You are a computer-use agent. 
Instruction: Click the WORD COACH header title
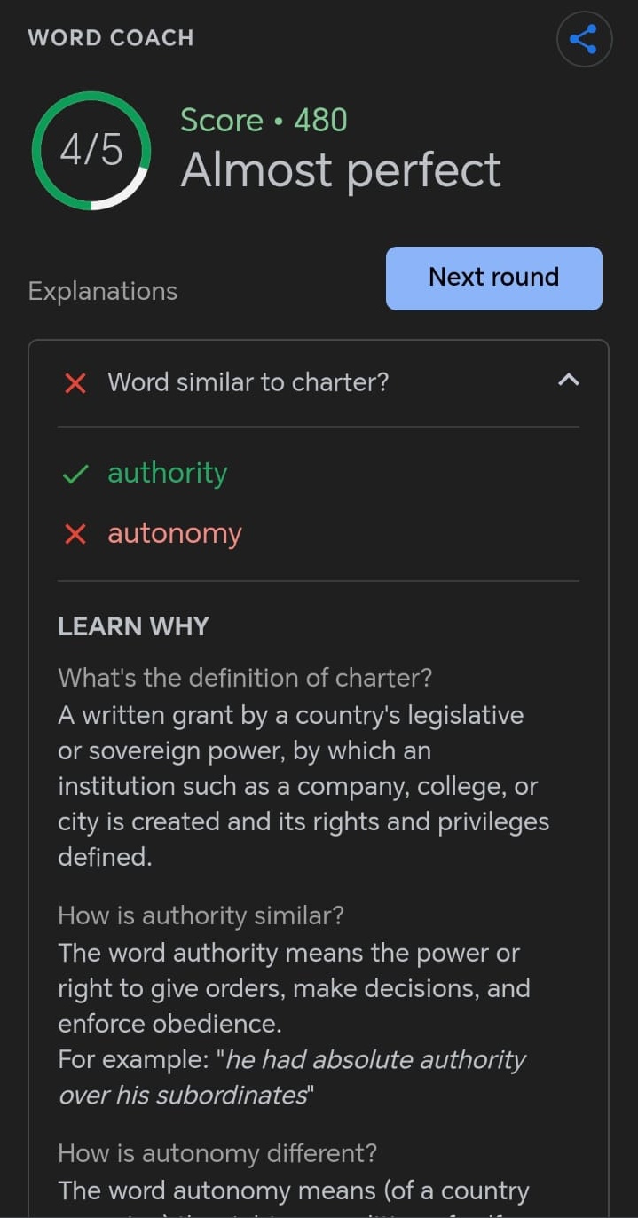111,38
